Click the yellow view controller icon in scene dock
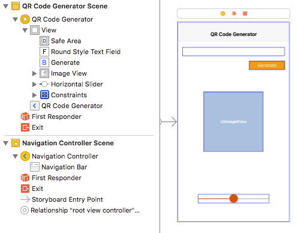307x233 pixels. pos(222,13)
